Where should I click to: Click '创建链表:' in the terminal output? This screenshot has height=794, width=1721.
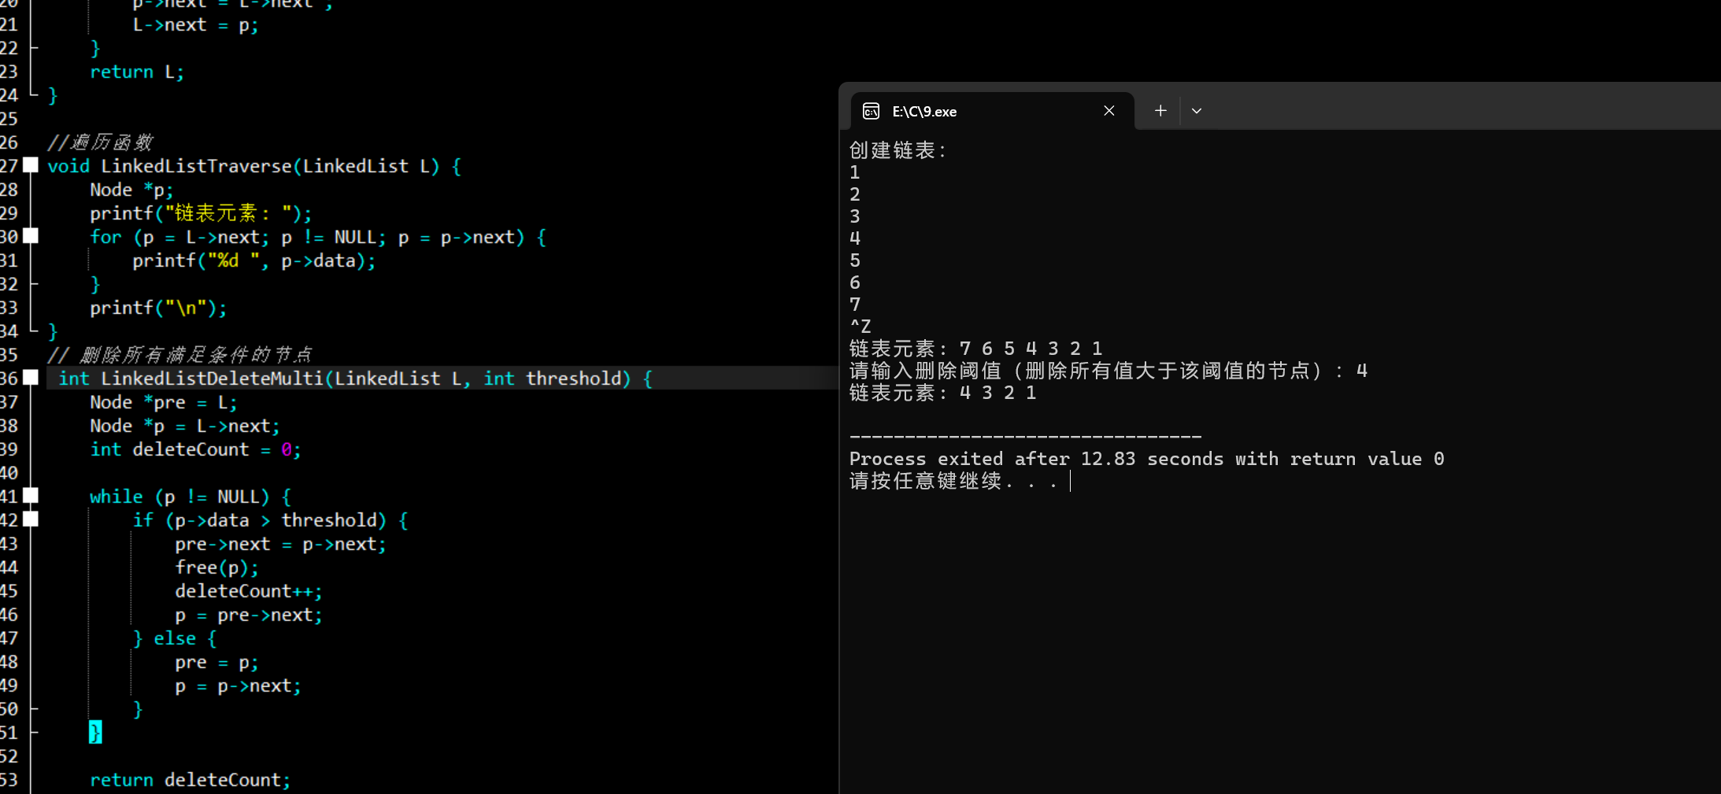(898, 150)
